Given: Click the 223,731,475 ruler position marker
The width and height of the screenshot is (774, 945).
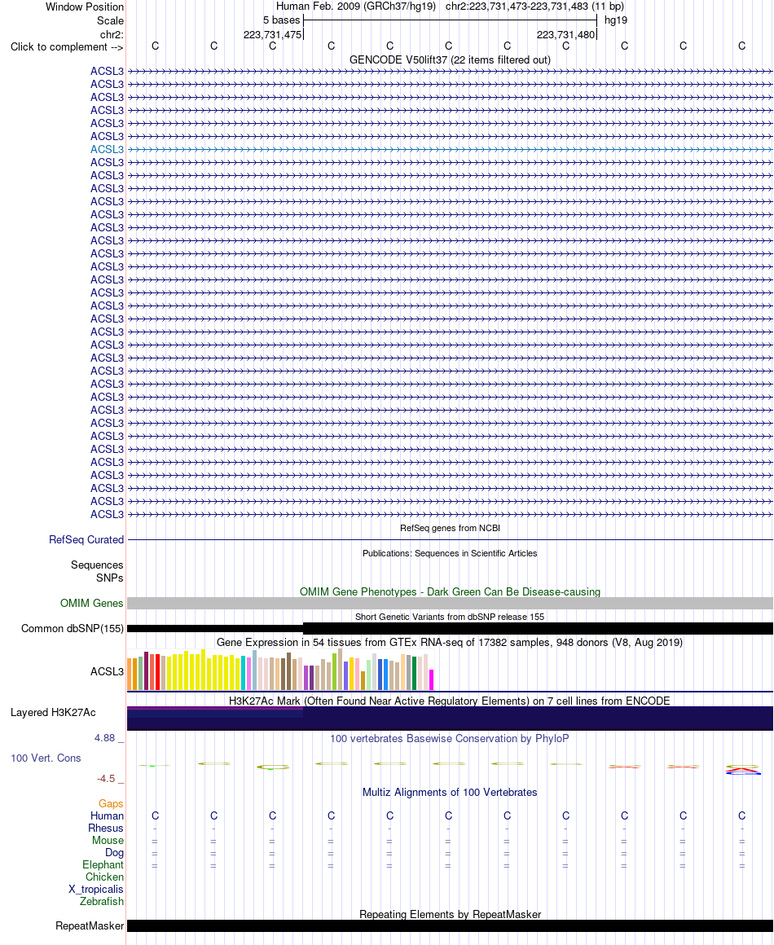Looking at the screenshot, I should [272, 34].
